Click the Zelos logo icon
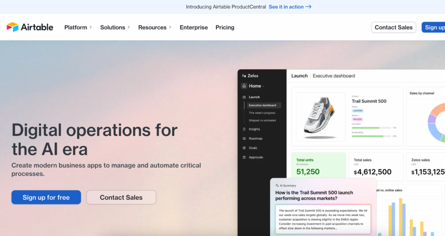Screen dimensions: 445x236 pos(244,76)
